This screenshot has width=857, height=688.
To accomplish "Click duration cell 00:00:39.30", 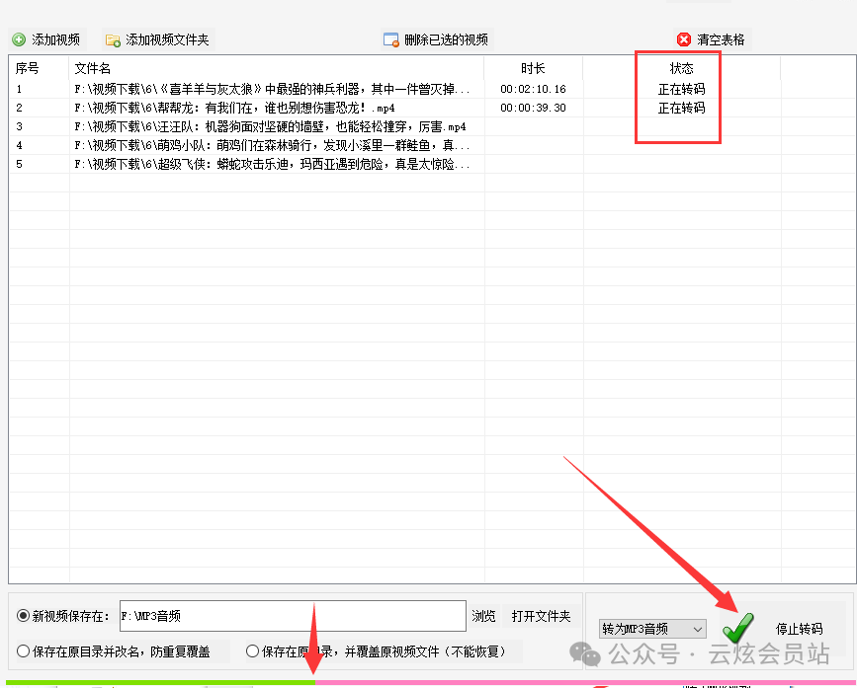I will (533, 108).
